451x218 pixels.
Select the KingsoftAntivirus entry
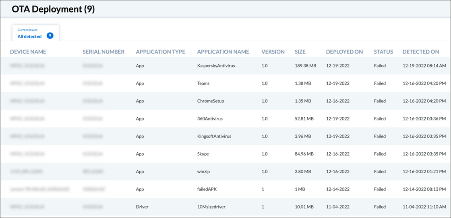[x=214, y=136]
